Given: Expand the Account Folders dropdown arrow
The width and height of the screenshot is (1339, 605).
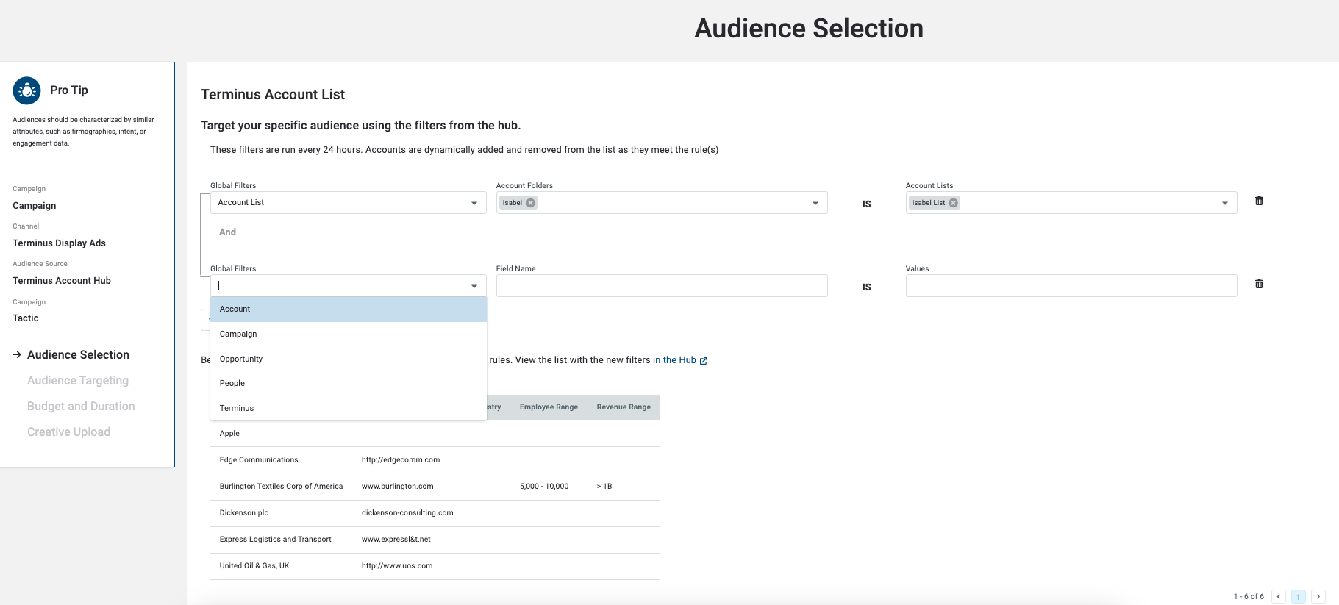Looking at the screenshot, I should click(815, 203).
